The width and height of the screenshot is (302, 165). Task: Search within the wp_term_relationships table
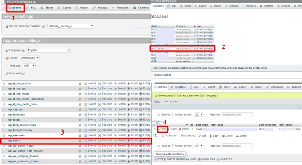click(120, 125)
